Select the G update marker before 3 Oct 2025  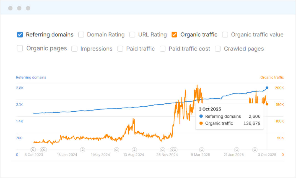coord(255,150)
